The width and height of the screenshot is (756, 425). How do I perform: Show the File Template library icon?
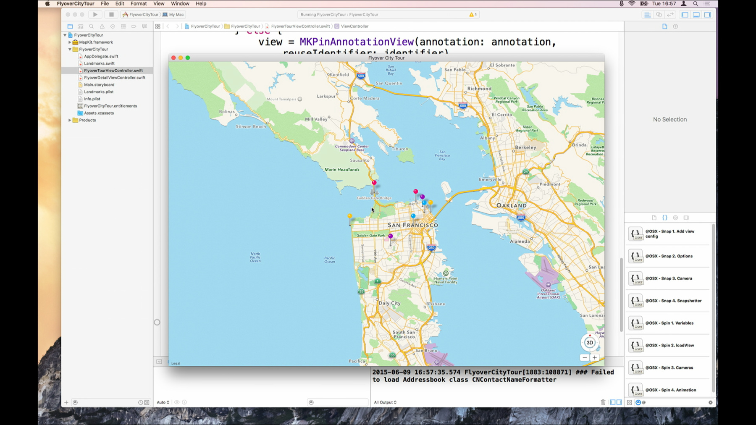pyautogui.click(x=654, y=218)
